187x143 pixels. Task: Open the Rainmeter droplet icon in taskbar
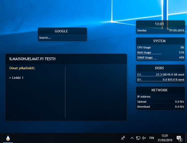pyautogui.click(x=8, y=138)
